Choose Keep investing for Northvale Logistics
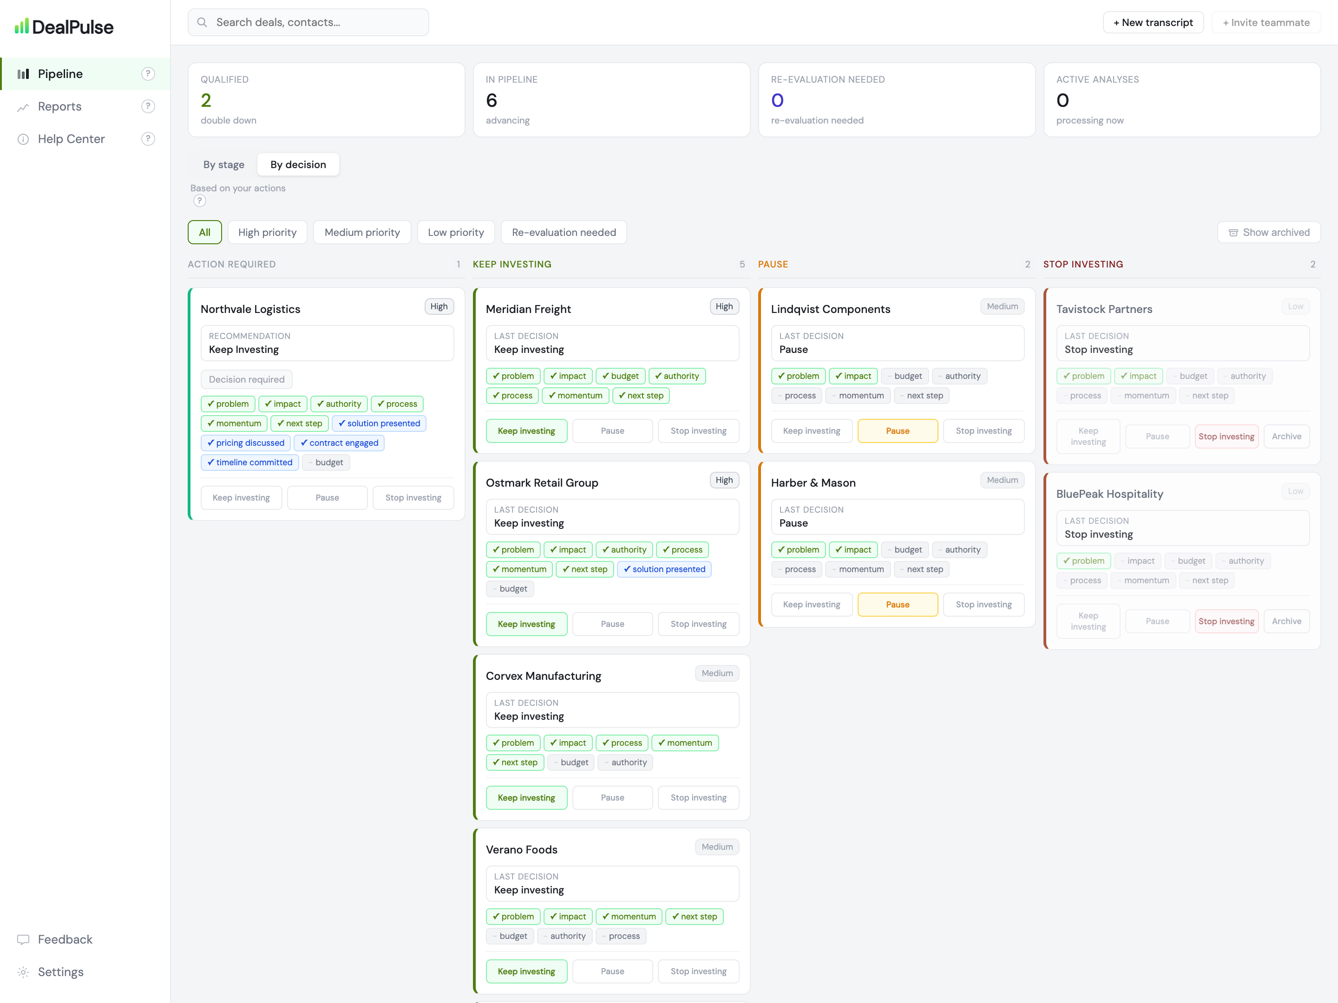 (x=241, y=498)
